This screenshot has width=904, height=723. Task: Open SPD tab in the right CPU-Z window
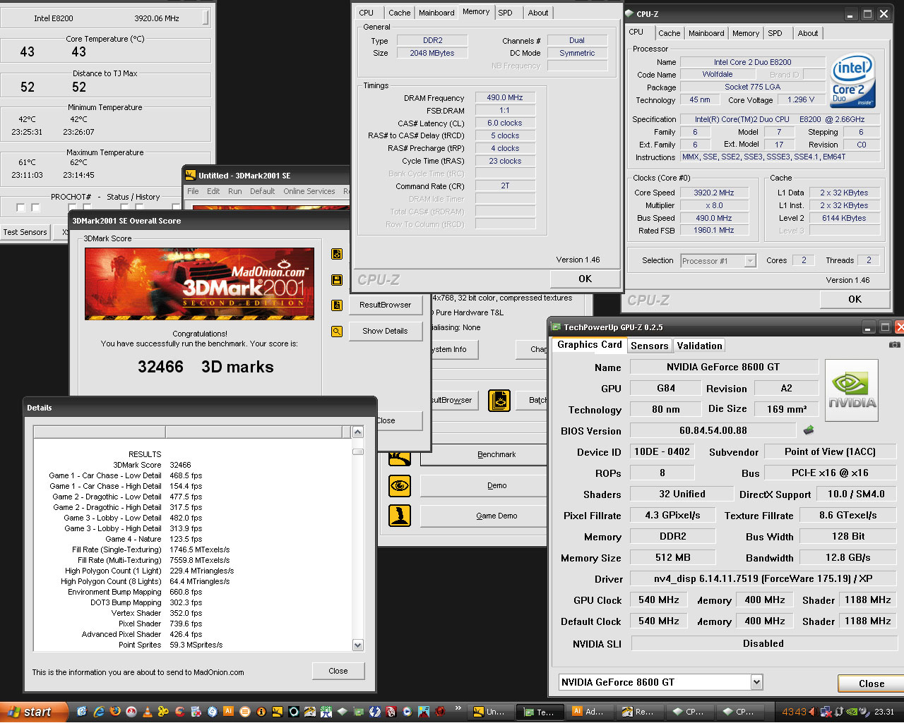click(x=775, y=33)
